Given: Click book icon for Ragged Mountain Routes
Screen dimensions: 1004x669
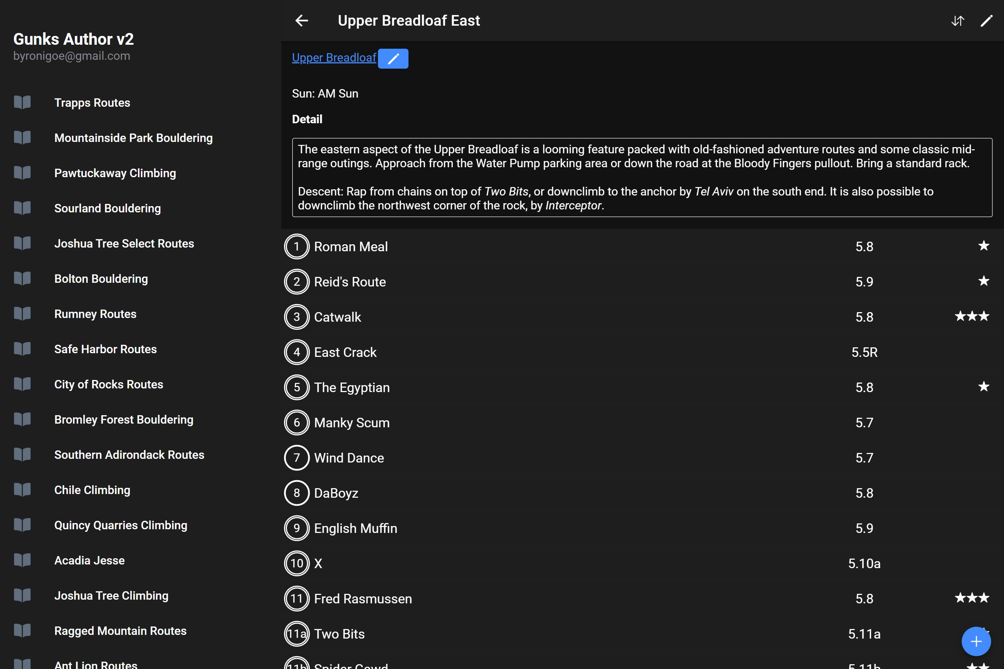Looking at the screenshot, I should [x=22, y=630].
